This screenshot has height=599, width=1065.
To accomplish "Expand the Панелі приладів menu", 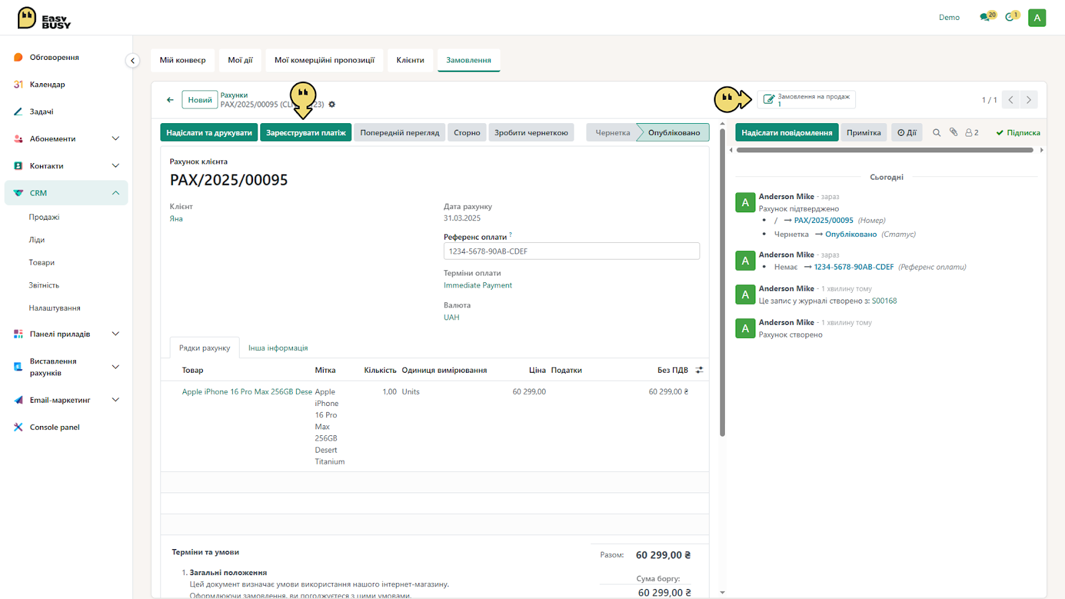I will pos(115,334).
